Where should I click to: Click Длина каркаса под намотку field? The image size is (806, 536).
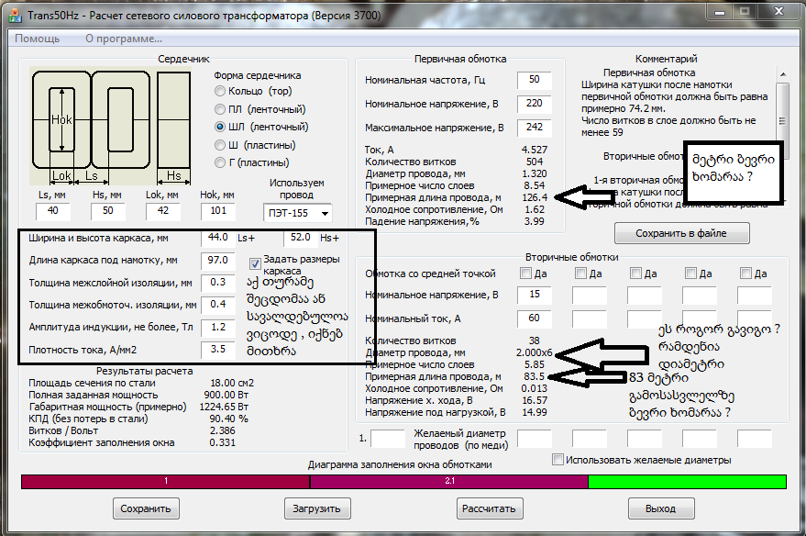218,261
